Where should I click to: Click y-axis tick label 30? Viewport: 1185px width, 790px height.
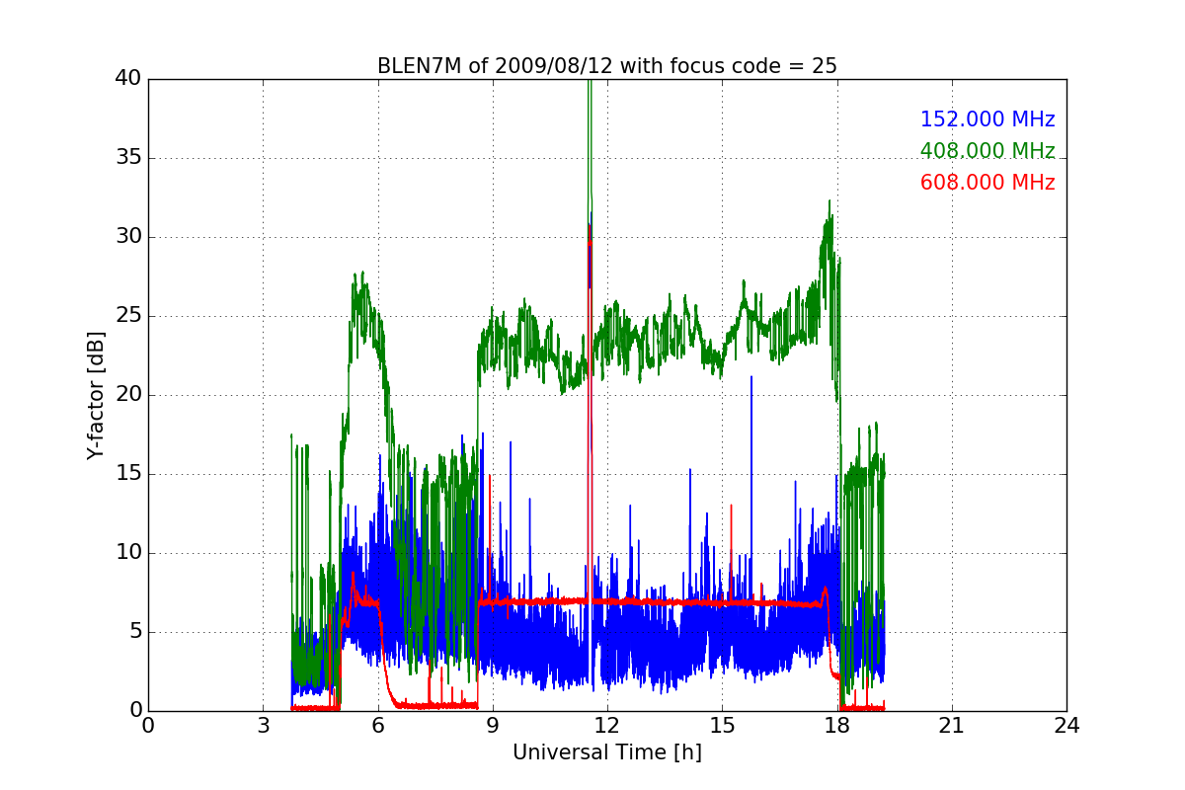(x=127, y=237)
